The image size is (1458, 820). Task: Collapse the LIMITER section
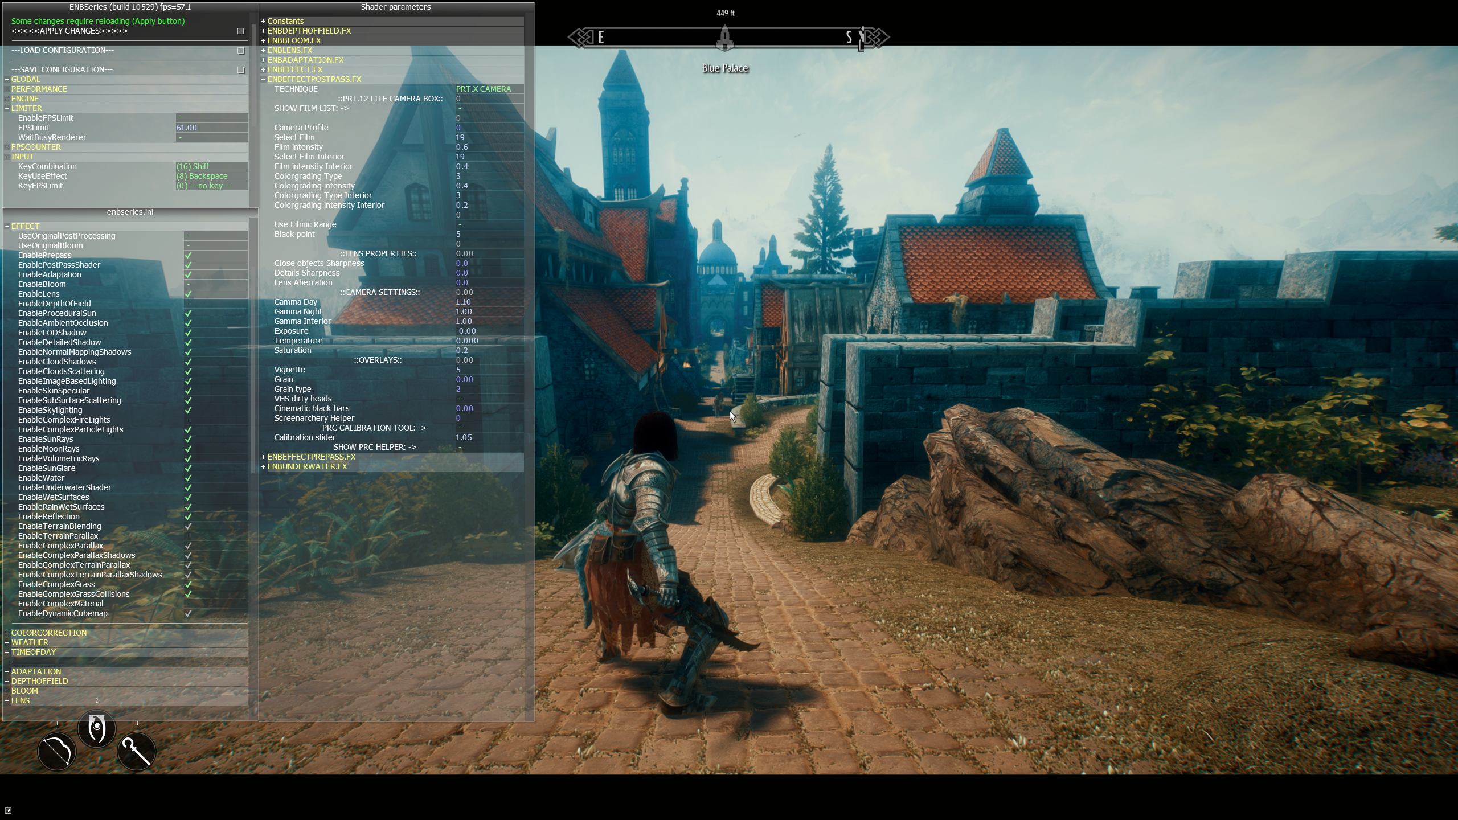pos(7,108)
